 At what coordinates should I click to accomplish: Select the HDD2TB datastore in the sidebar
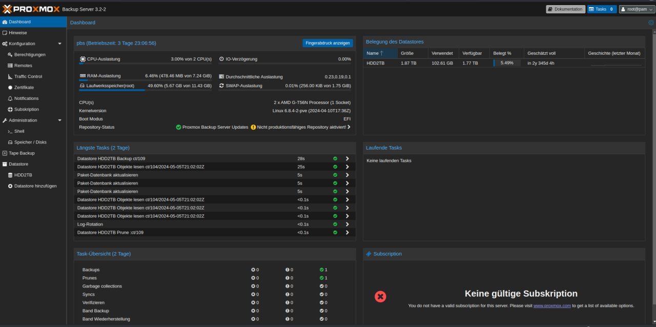[x=33, y=175]
